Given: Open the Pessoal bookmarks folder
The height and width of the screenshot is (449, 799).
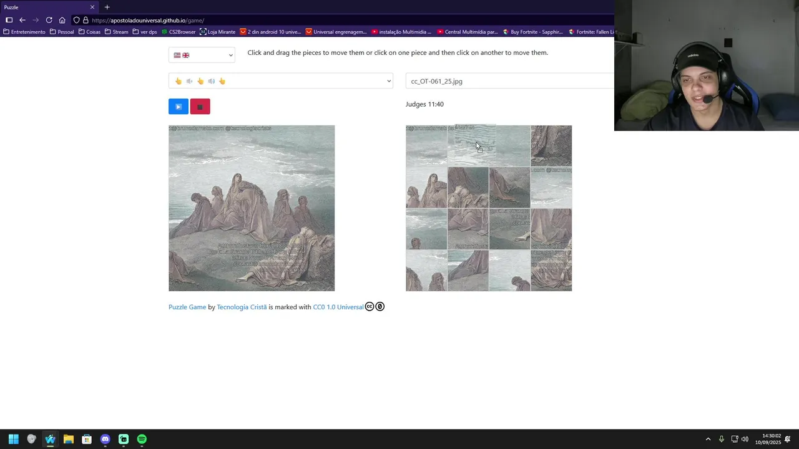Looking at the screenshot, I should point(62,32).
